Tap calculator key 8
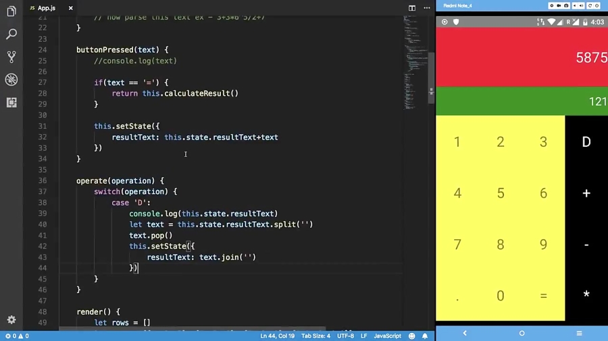The image size is (608, 341). tap(501, 245)
